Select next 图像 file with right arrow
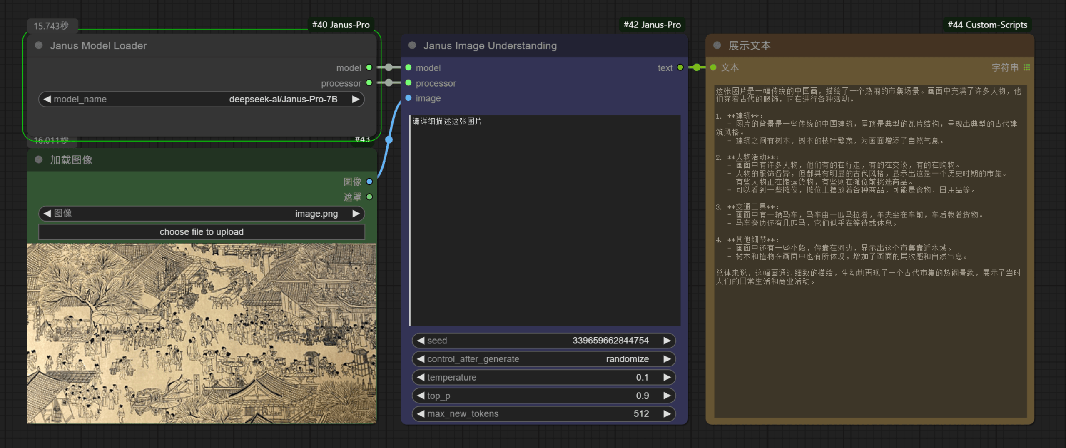 click(356, 213)
